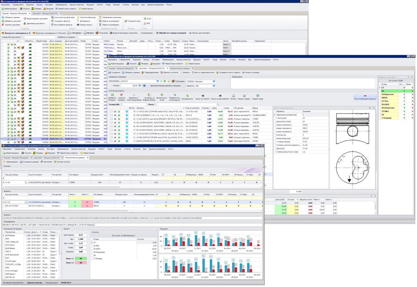Switch to Аналитические данные tab in document window
The image size is (417, 287).
[180, 68]
